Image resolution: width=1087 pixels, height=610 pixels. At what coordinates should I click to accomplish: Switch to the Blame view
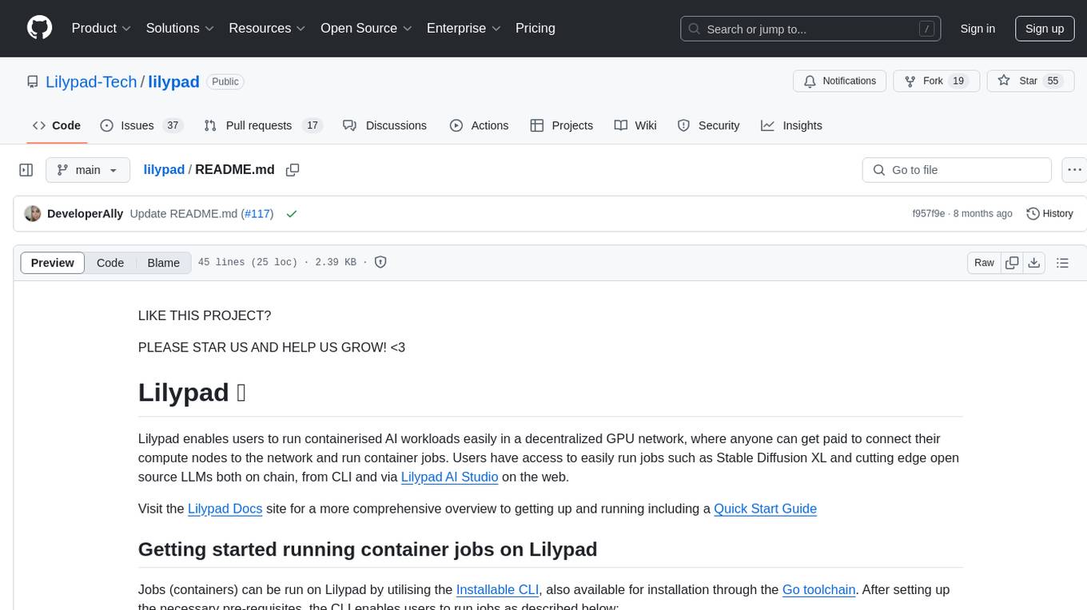tap(163, 263)
